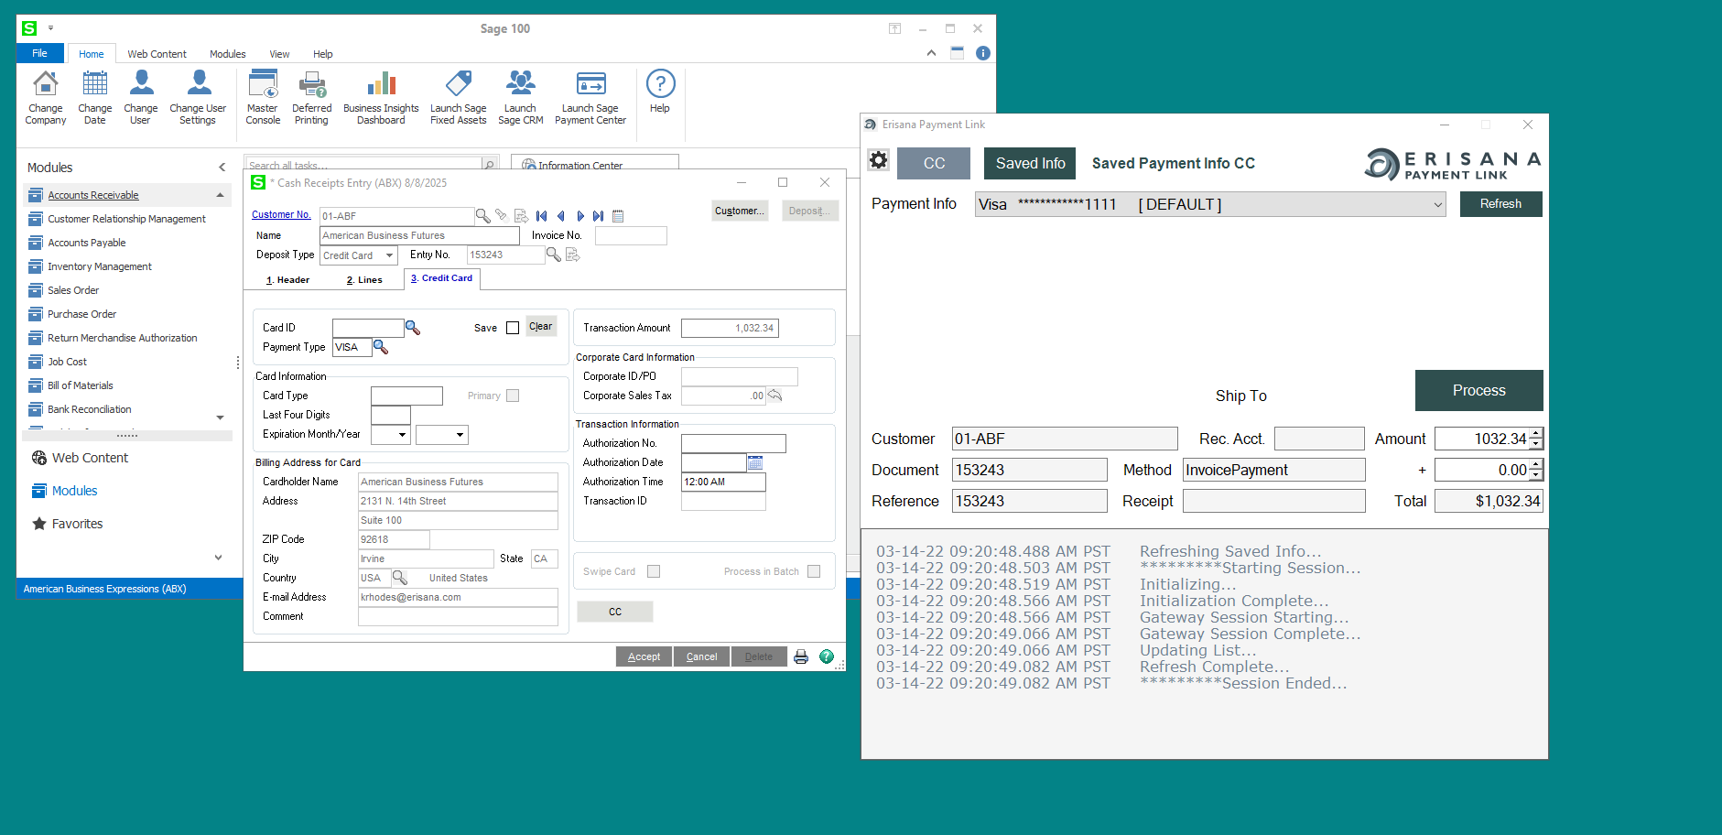This screenshot has height=835, width=1722.
Task: Switch to Web Content ribbon tab
Action: coord(157,54)
